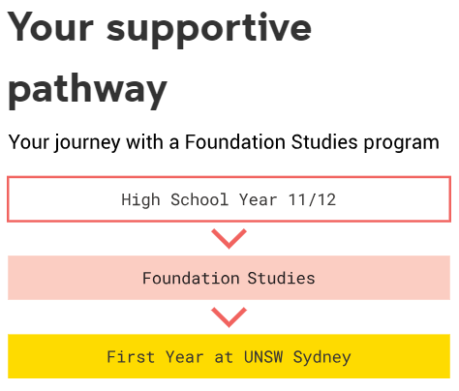459x391 pixels.
Task: Click the word 'First' in the yellow box
Action: (131, 357)
